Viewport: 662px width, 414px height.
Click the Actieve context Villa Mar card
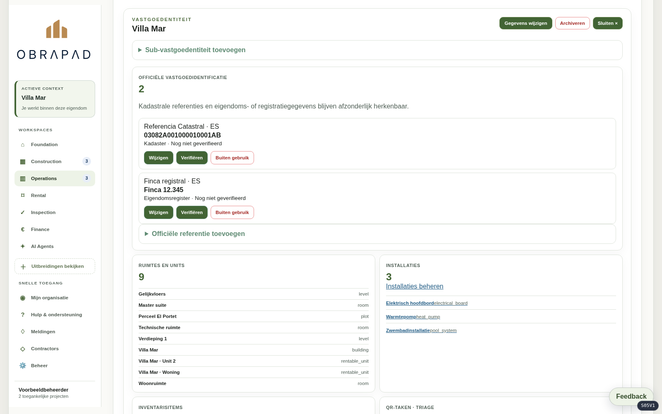click(x=55, y=99)
